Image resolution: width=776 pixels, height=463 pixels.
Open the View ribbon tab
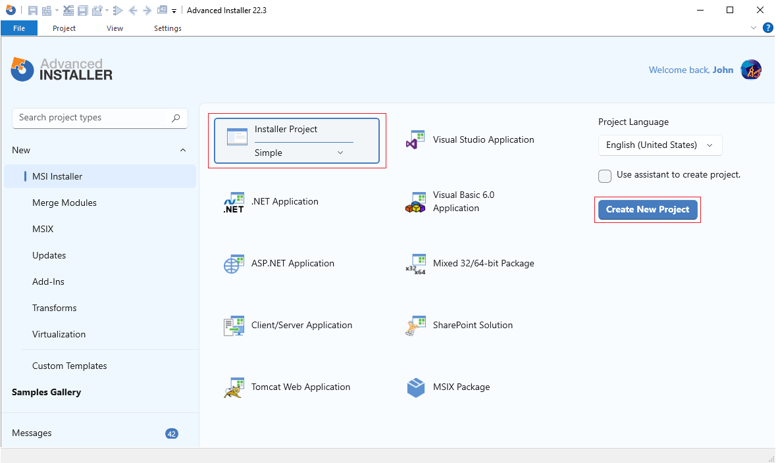pos(115,28)
